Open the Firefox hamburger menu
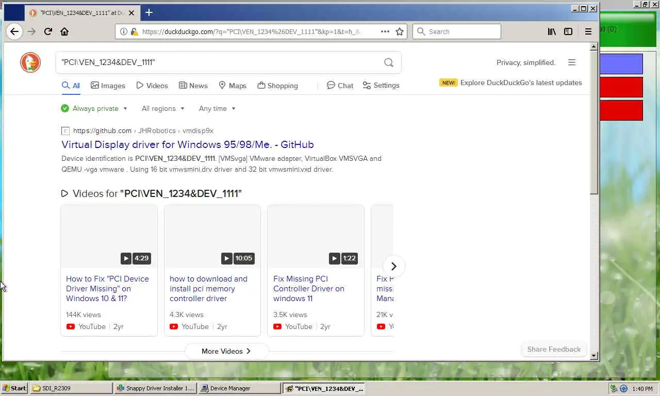660x396 pixels. pos(588,31)
